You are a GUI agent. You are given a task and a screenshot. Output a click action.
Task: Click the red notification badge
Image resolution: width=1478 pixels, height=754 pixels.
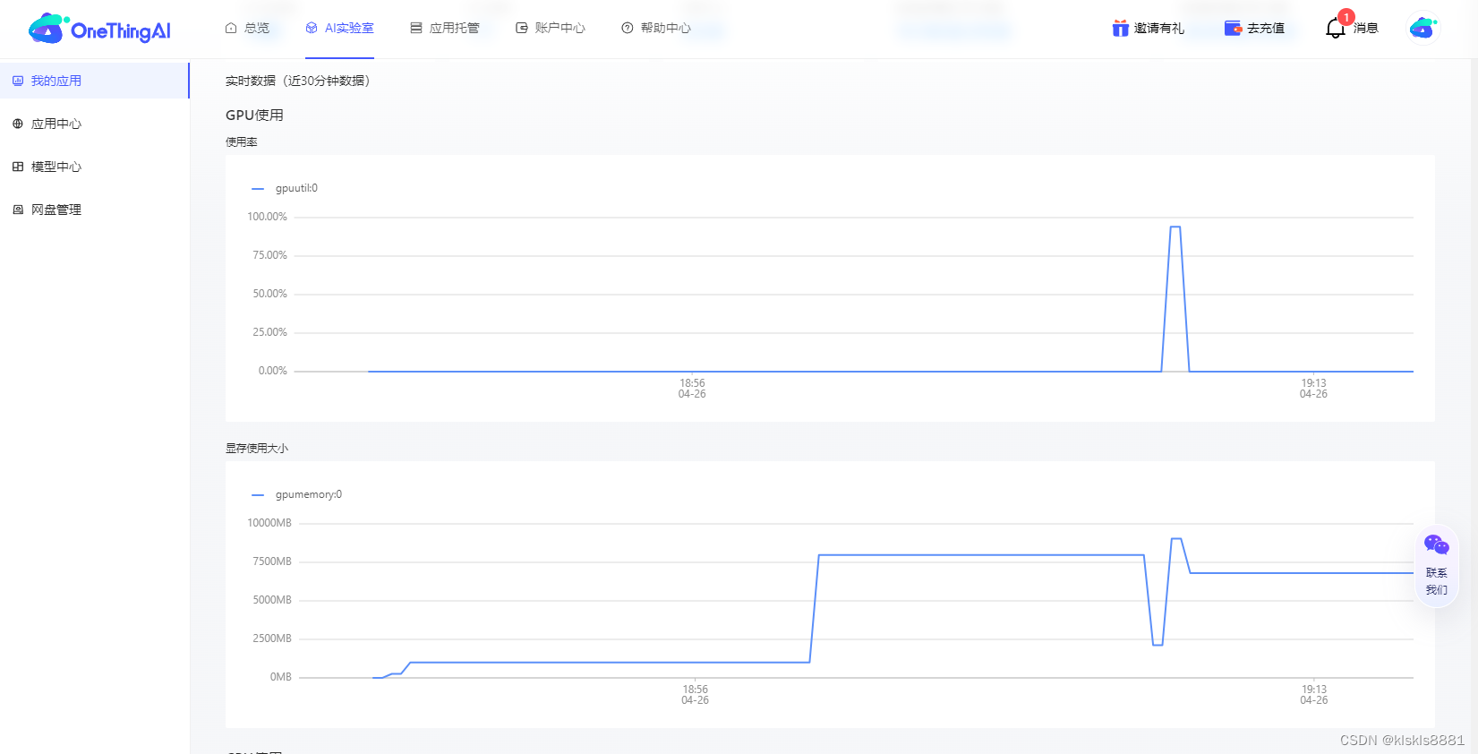pyautogui.click(x=1346, y=17)
